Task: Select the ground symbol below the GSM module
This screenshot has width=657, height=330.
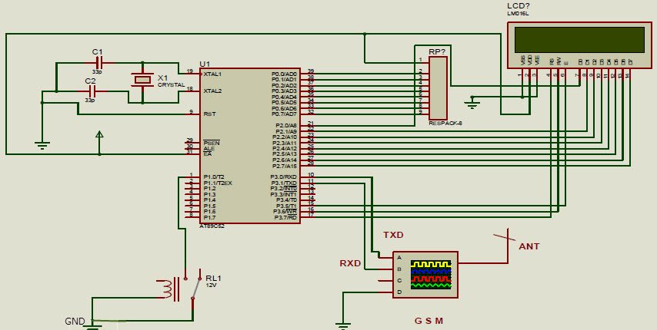Action: [343, 325]
